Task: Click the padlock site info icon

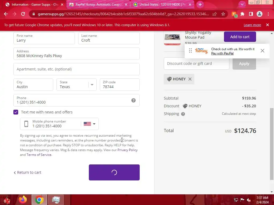Action: click(34, 14)
